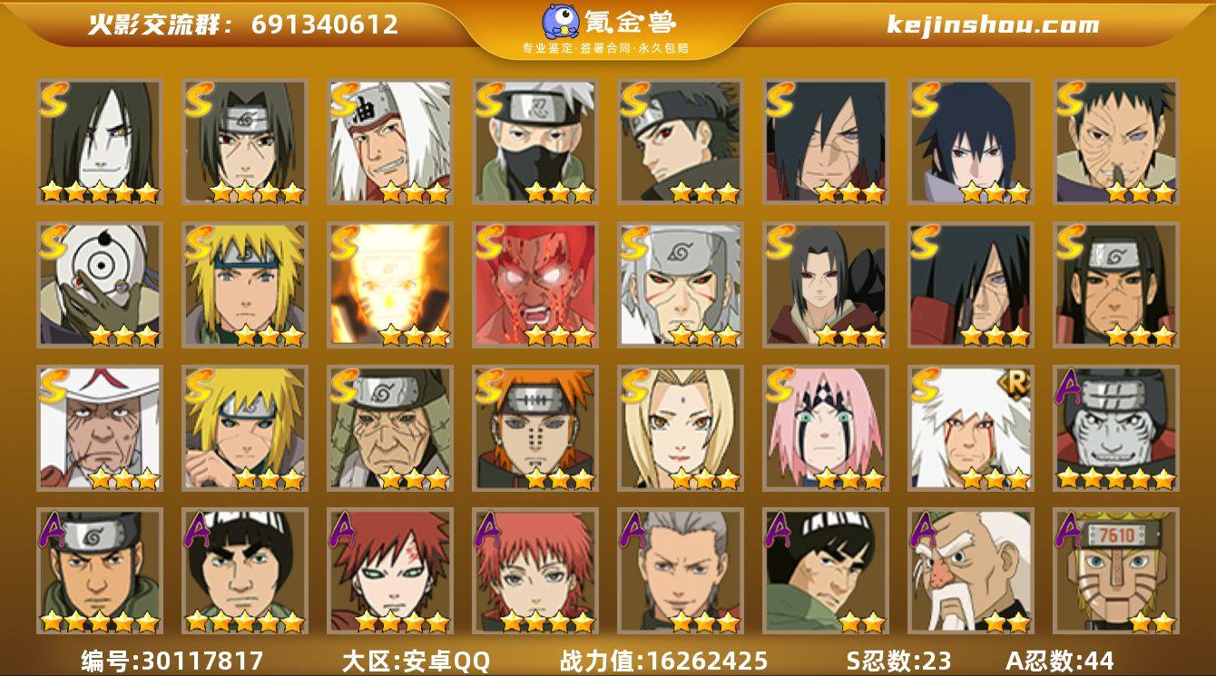This screenshot has height=676, width=1216.
Task: Select the blonde woman with forehead diamond
Action: (x=681, y=427)
